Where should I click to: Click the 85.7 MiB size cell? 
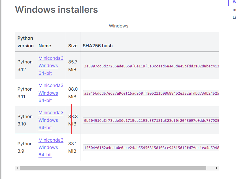[x=73, y=65]
